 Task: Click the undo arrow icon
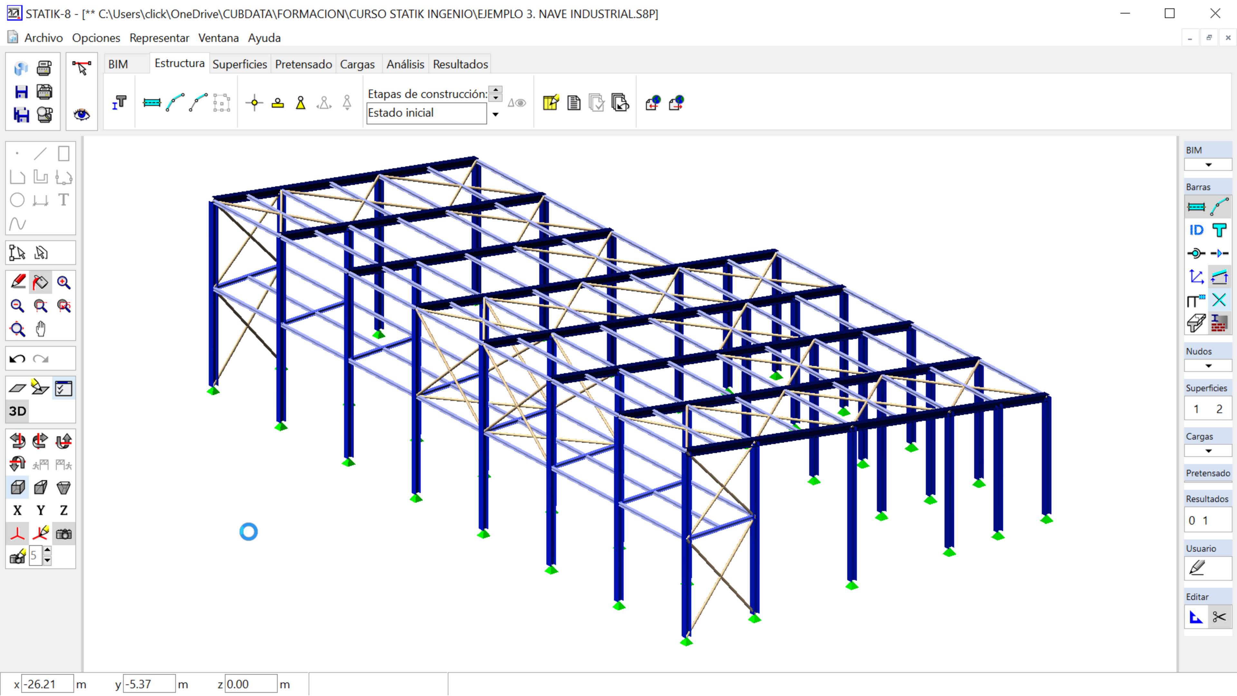tap(18, 359)
